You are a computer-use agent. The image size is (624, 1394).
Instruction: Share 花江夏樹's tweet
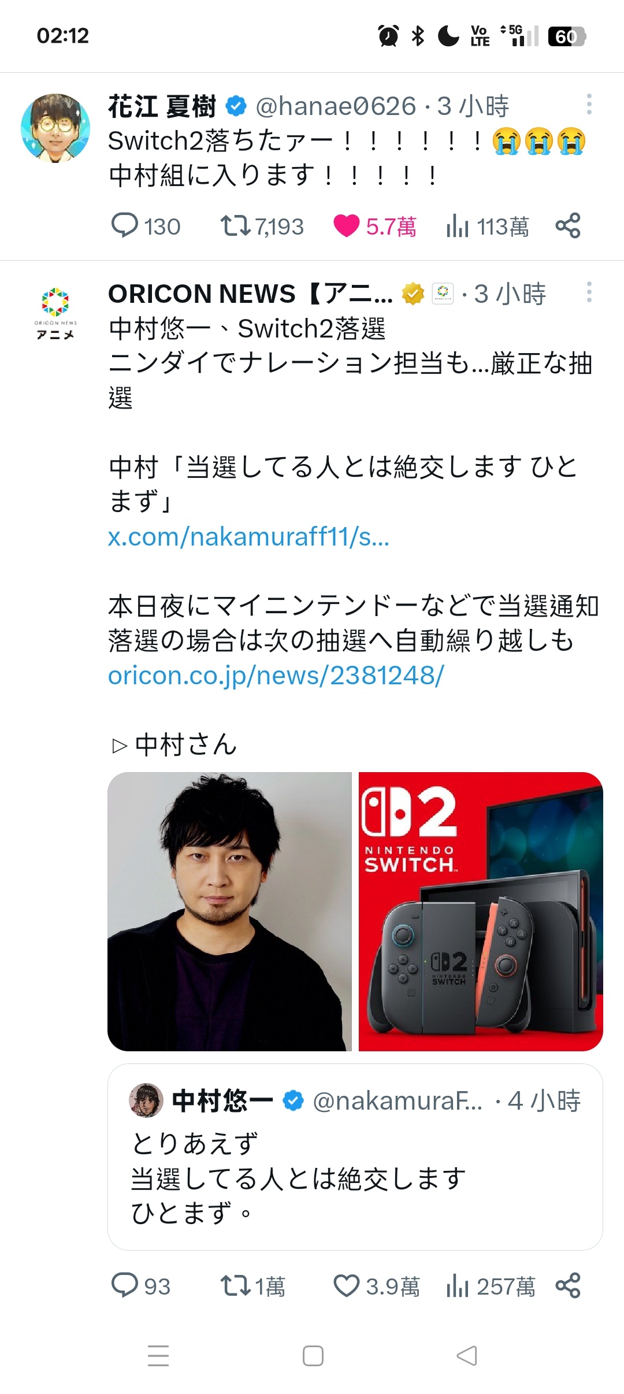[x=567, y=225]
